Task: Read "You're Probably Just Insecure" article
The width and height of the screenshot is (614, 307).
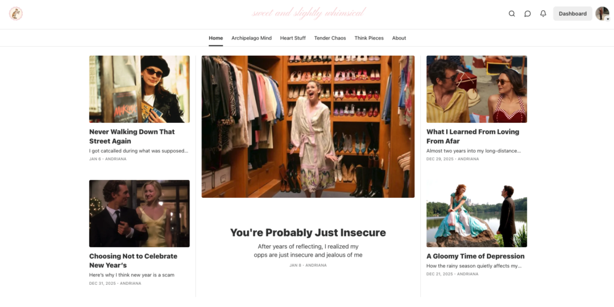Action: coord(308,233)
